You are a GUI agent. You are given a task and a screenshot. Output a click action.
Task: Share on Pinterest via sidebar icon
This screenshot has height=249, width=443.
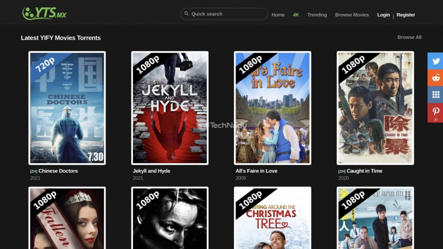coord(435,113)
